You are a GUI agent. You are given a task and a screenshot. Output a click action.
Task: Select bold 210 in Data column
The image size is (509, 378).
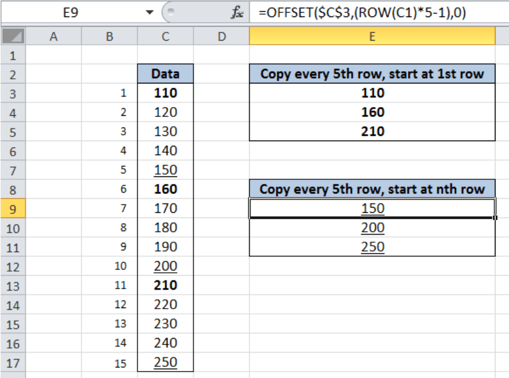point(165,285)
